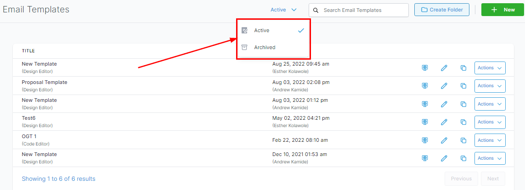This screenshot has height=190, width=525.
Task: Click preview icon for Proposal Template row
Action: pos(425,86)
